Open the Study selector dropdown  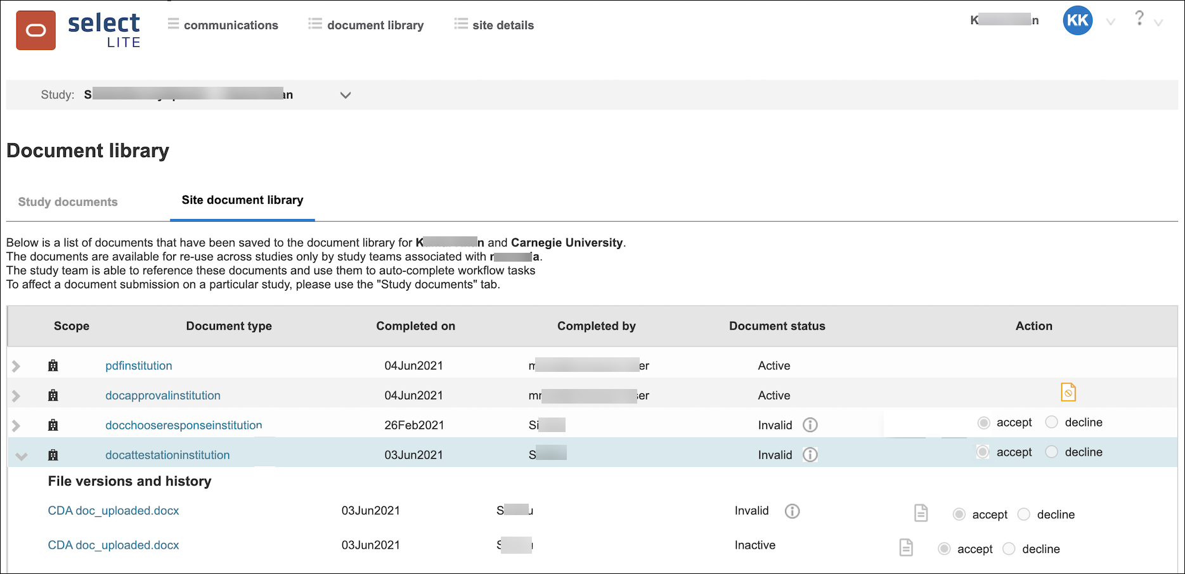click(345, 95)
